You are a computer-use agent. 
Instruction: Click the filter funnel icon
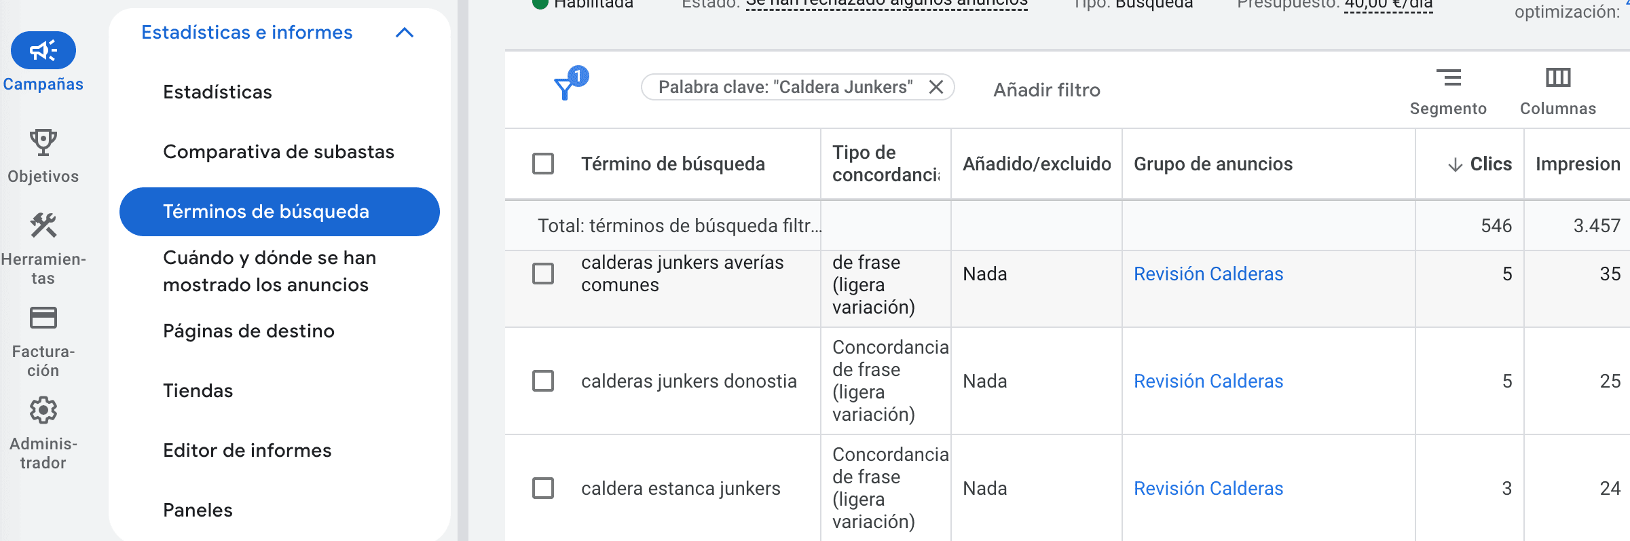pyautogui.click(x=565, y=88)
